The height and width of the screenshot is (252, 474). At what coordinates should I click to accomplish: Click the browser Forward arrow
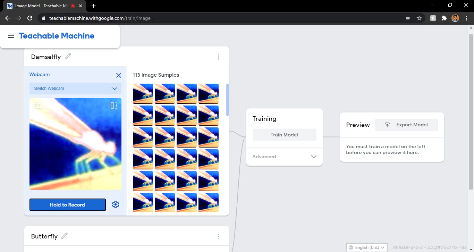pyautogui.click(x=19, y=18)
